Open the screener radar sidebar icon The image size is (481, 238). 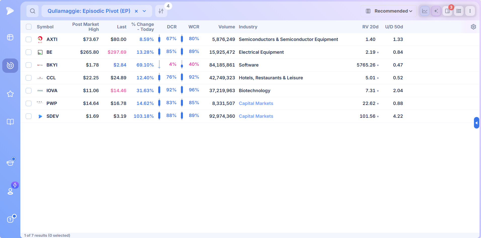coord(10,66)
